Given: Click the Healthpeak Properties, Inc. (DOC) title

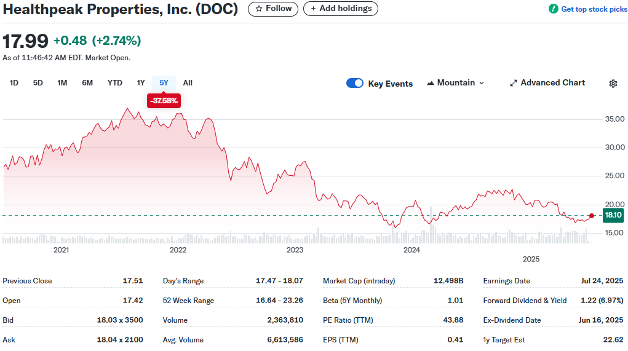Looking at the screenshot, I should (x=120, y=9).
